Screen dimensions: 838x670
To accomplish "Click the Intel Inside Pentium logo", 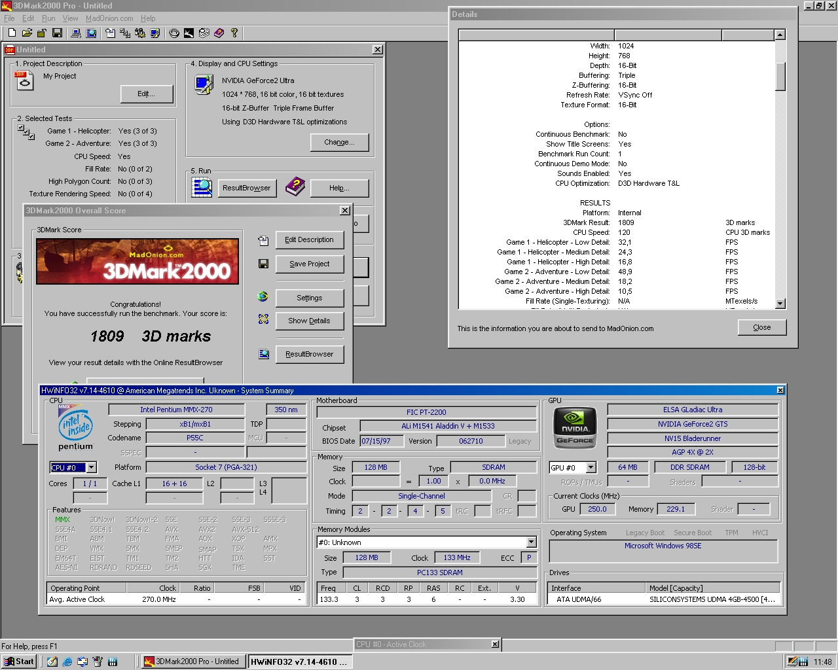I will pyautogui.click(x=75, y=427).
